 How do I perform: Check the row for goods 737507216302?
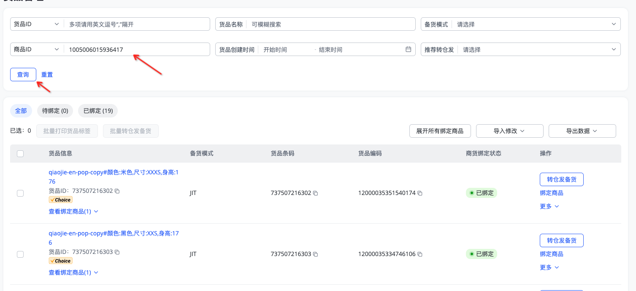click(20, 193)
